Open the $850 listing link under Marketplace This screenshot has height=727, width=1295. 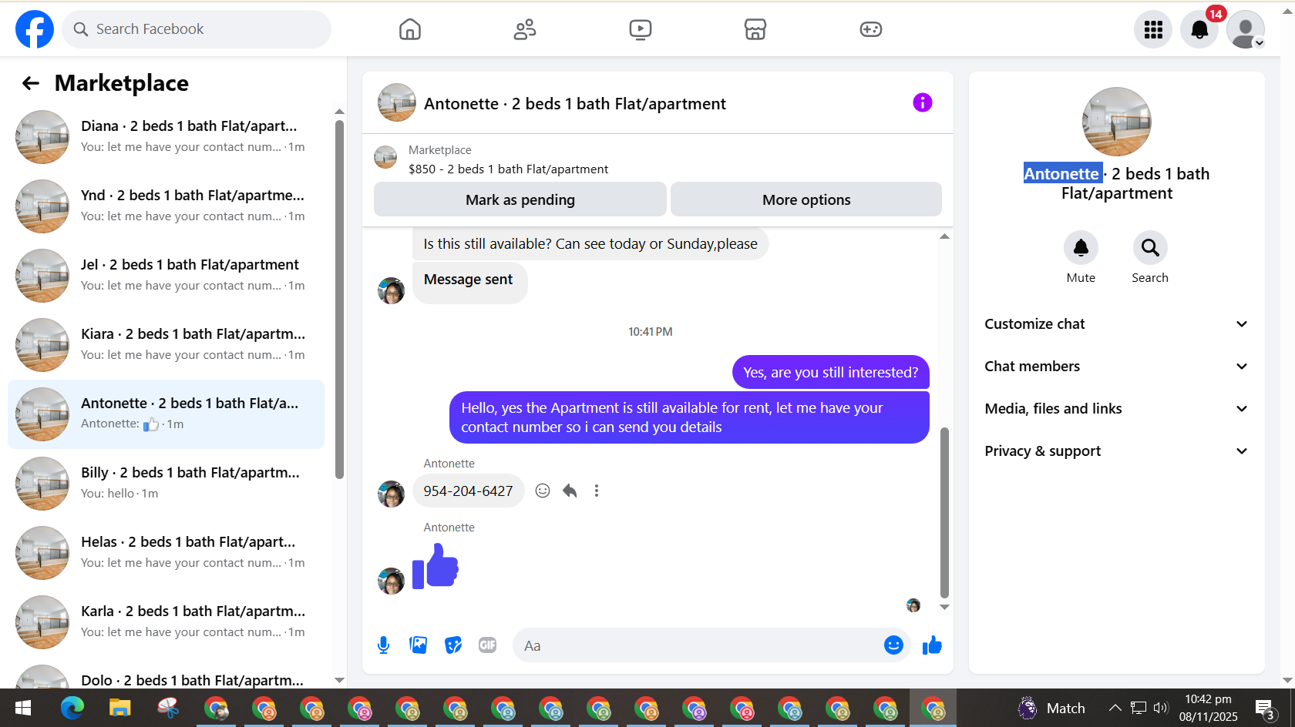(509, 169)
